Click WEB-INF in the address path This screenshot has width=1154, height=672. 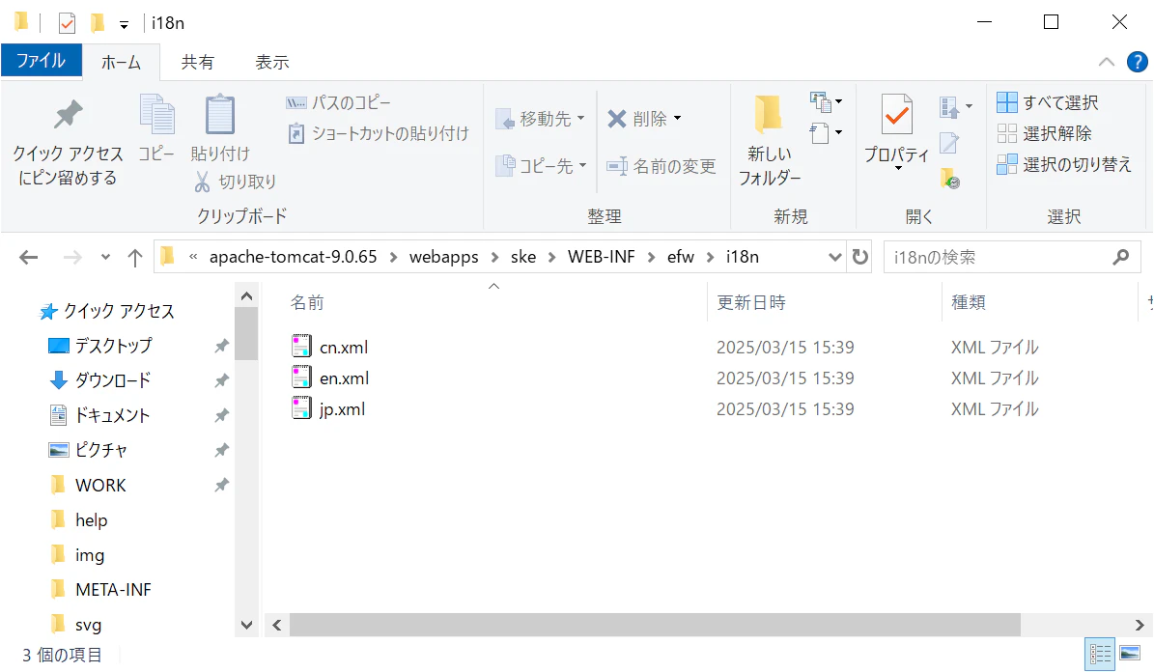pos(602,257)
